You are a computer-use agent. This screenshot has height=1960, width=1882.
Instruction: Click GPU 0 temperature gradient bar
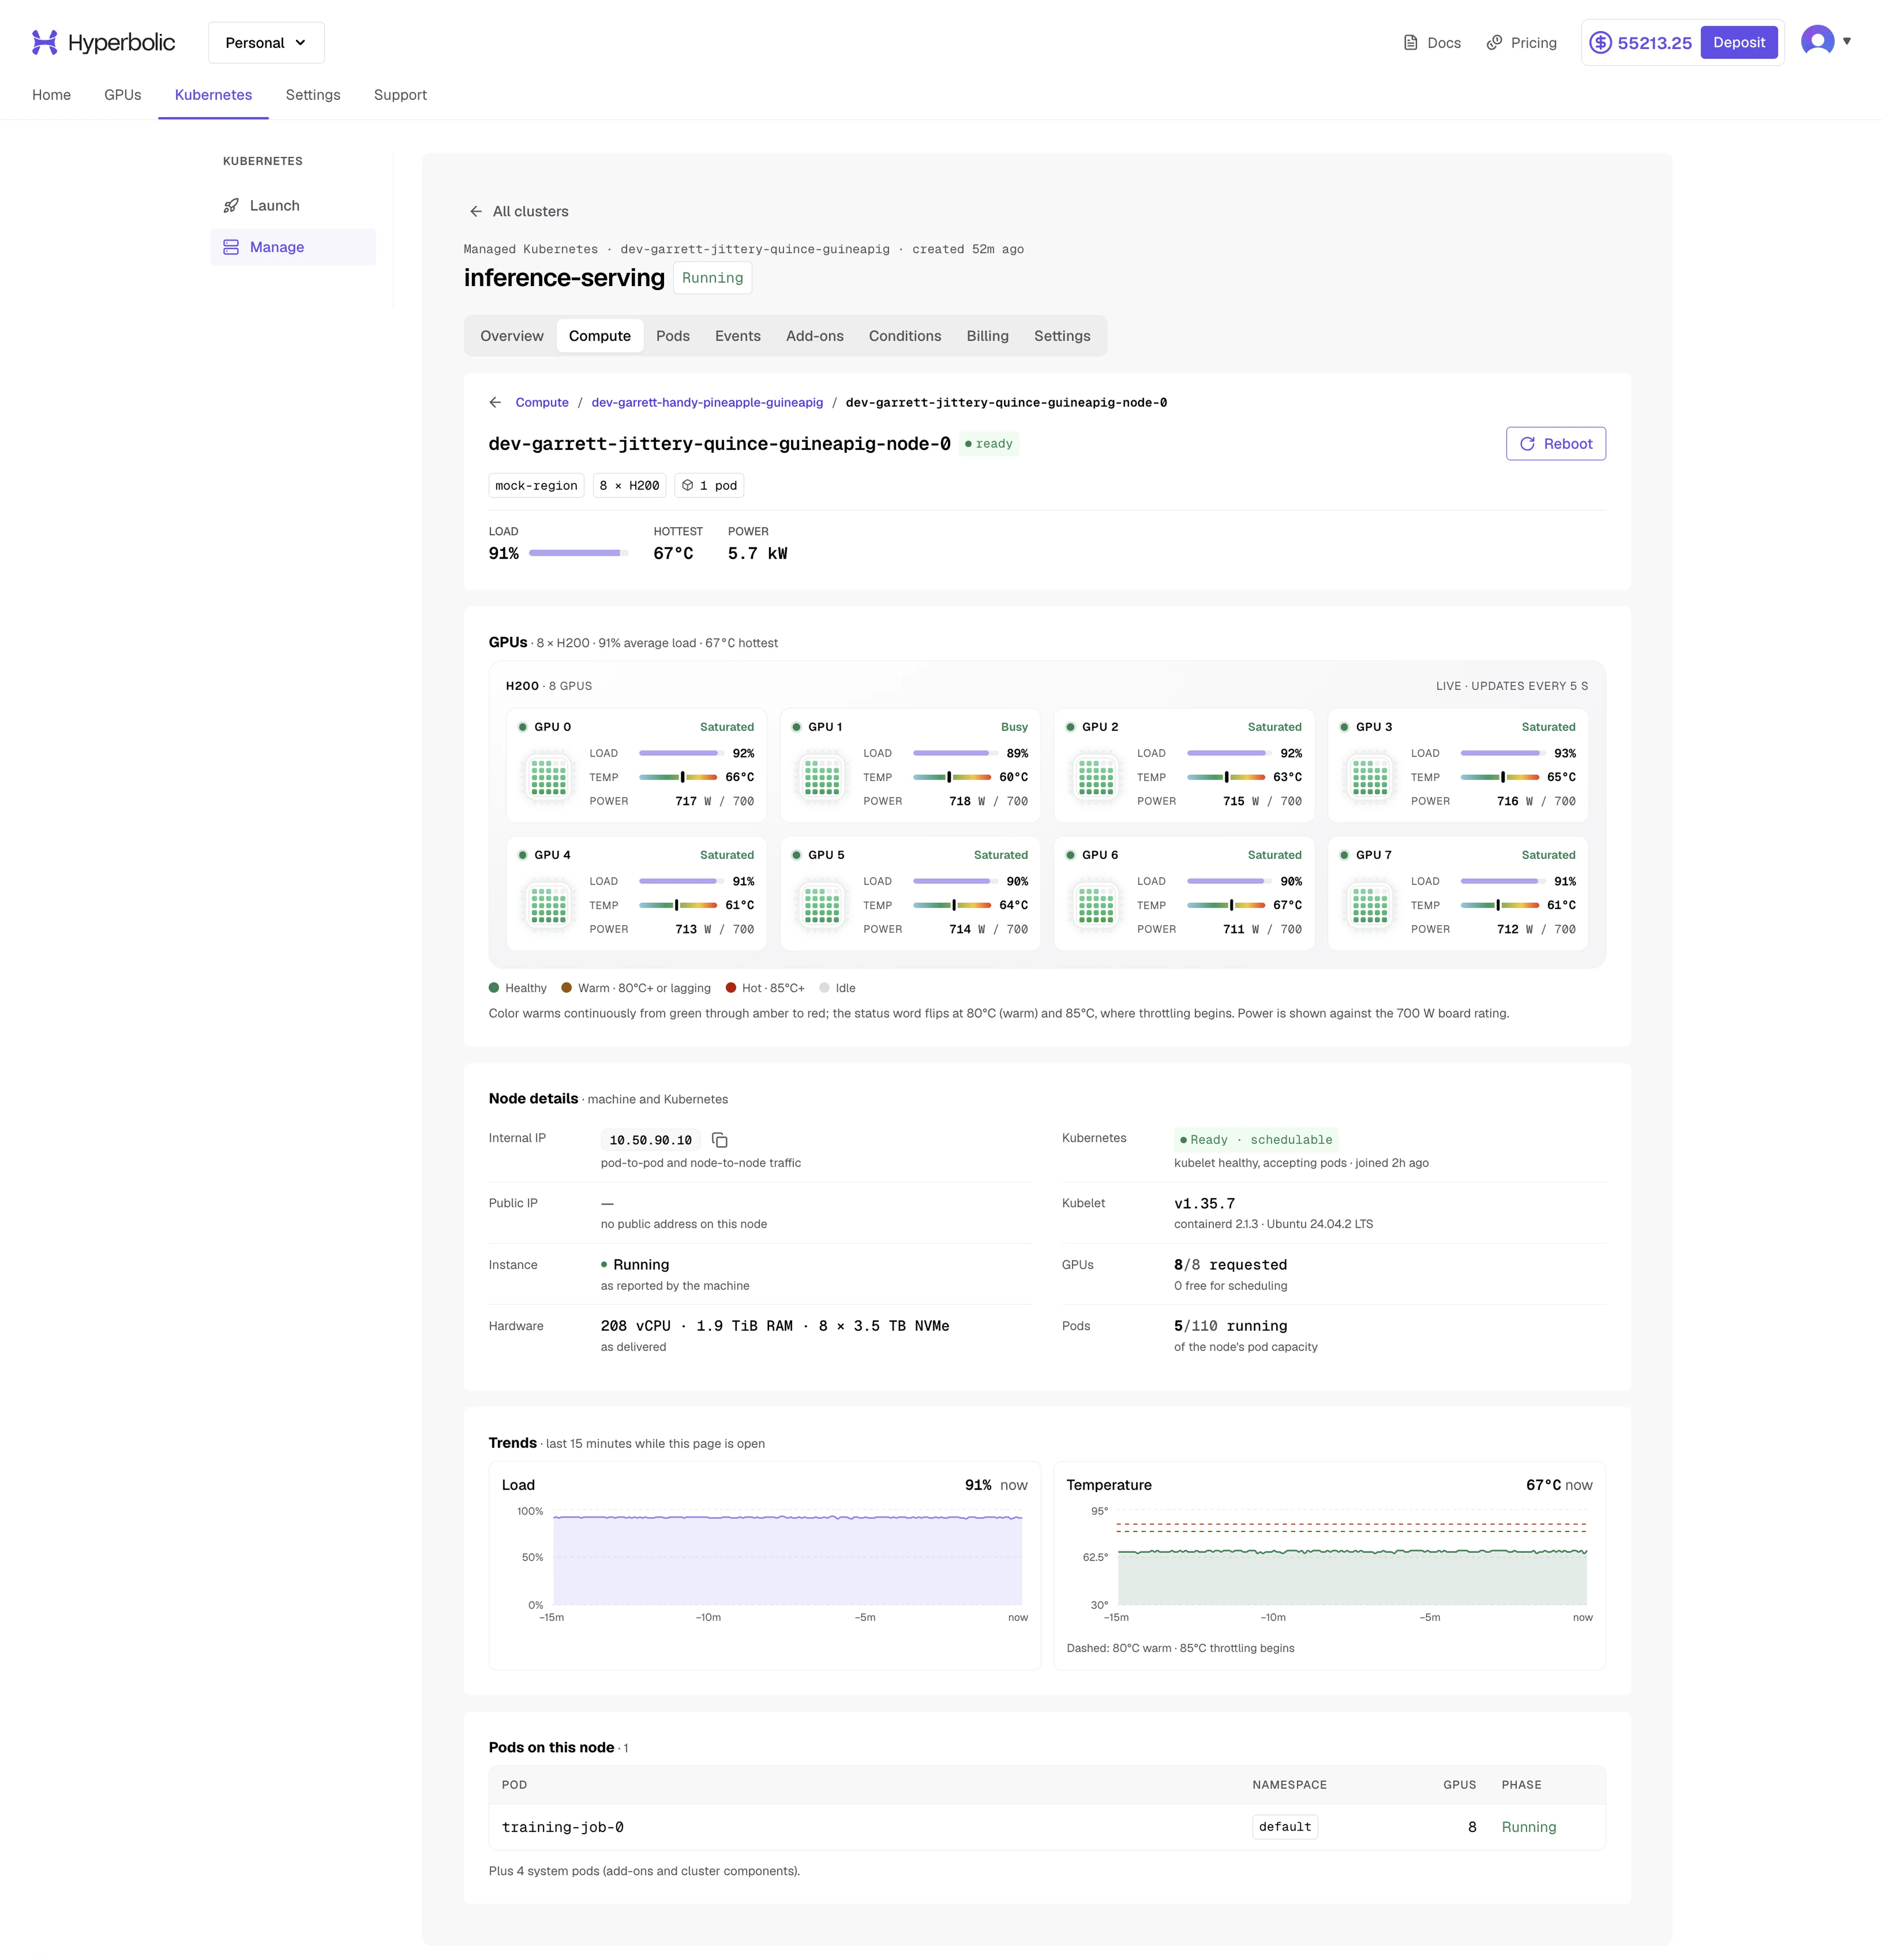[678, 777]
